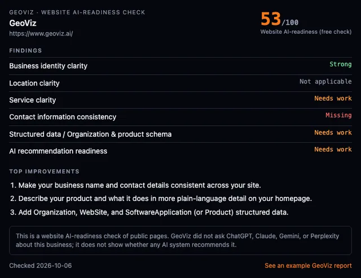Click 'Needs work' status for Structured data
The width and height of the screenshot is (361, 278).
(333, 132)
